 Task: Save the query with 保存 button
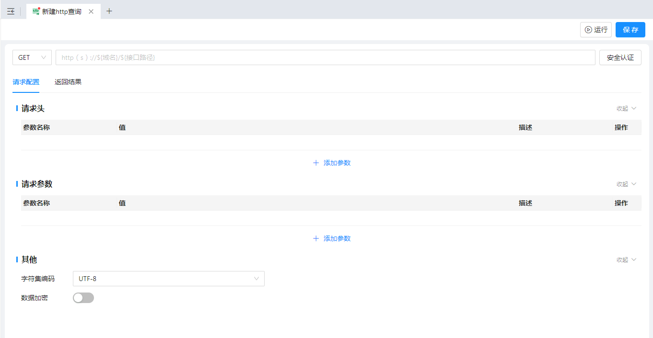click(630, 30)
